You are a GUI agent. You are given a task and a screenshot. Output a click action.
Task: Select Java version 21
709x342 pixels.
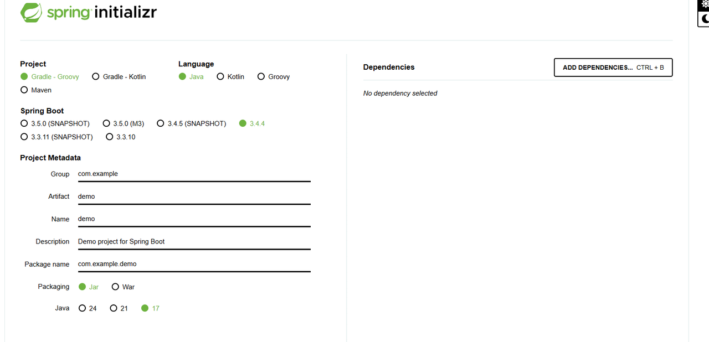pyautogui.click(x=114, y=308)
